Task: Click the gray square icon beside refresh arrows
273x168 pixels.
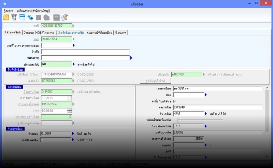Action: pos(39,17)
